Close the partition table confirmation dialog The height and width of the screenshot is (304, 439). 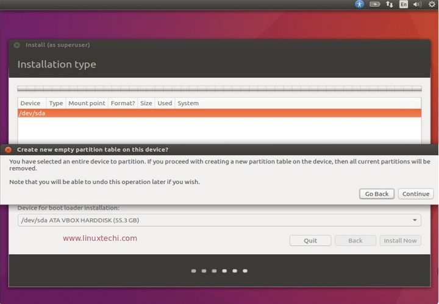9,150
